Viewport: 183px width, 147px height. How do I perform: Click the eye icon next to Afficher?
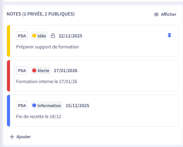click(157, 14)
